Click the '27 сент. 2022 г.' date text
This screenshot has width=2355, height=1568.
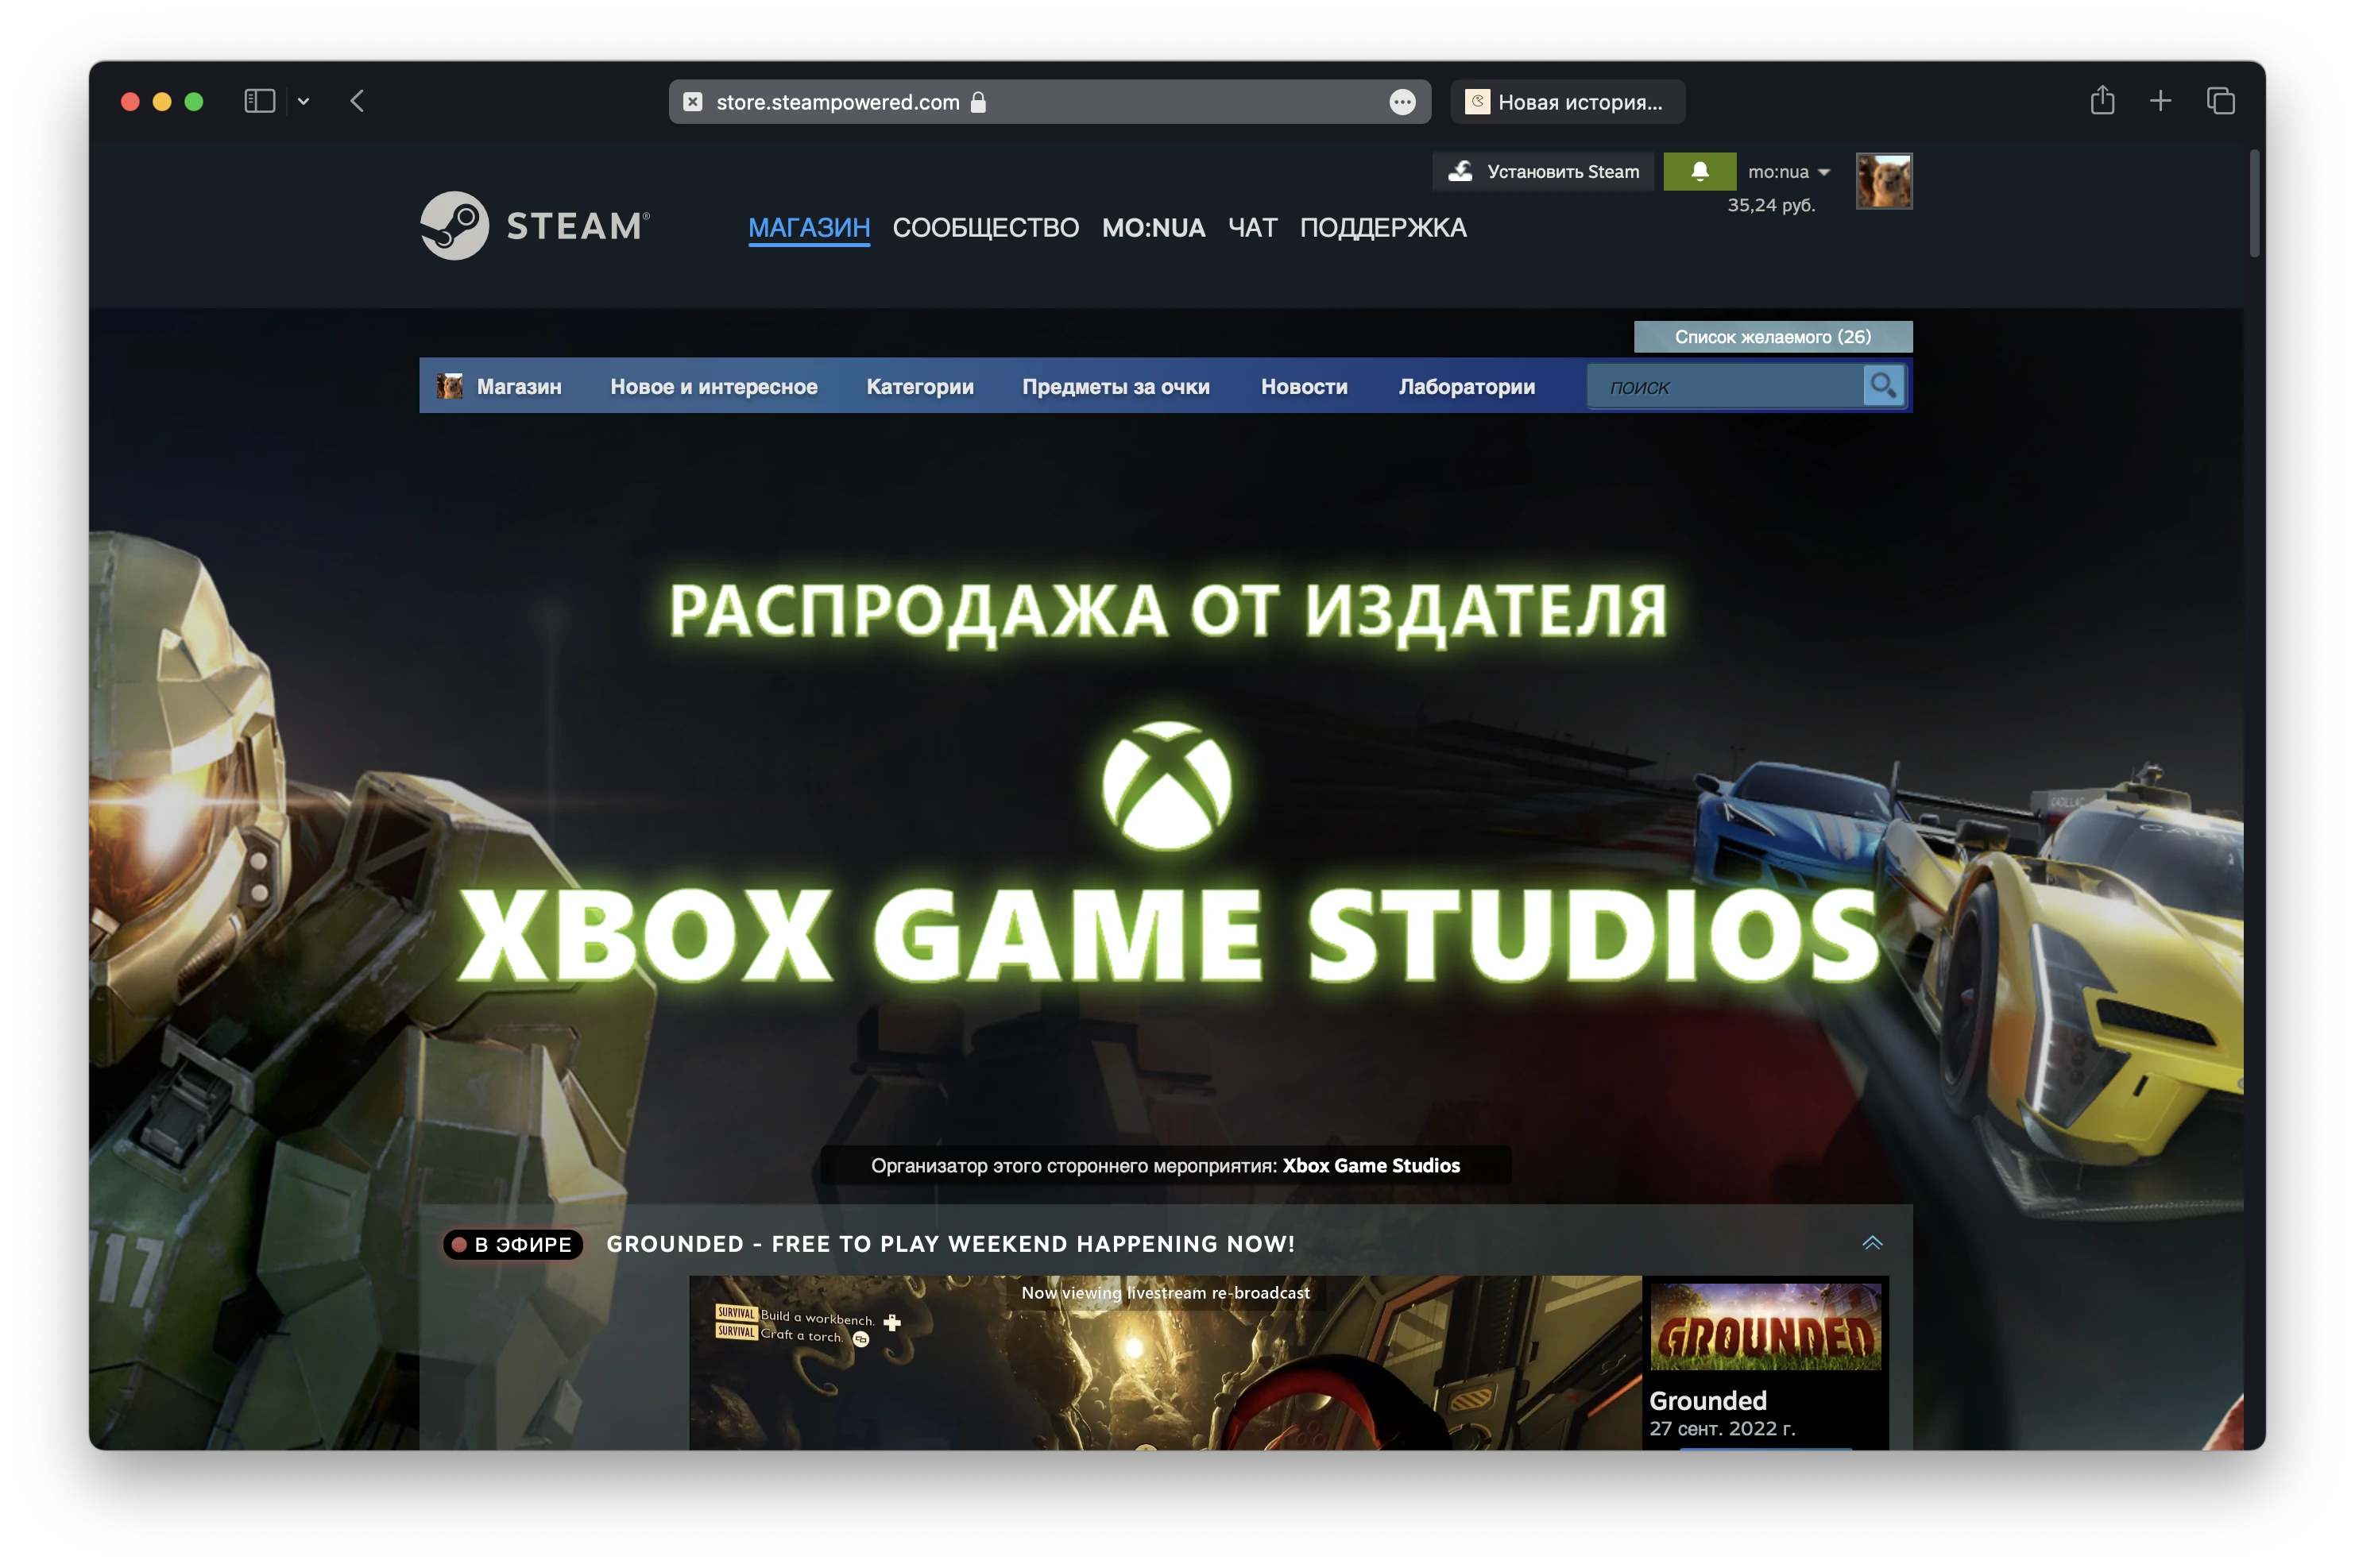pos(1722,1429)
